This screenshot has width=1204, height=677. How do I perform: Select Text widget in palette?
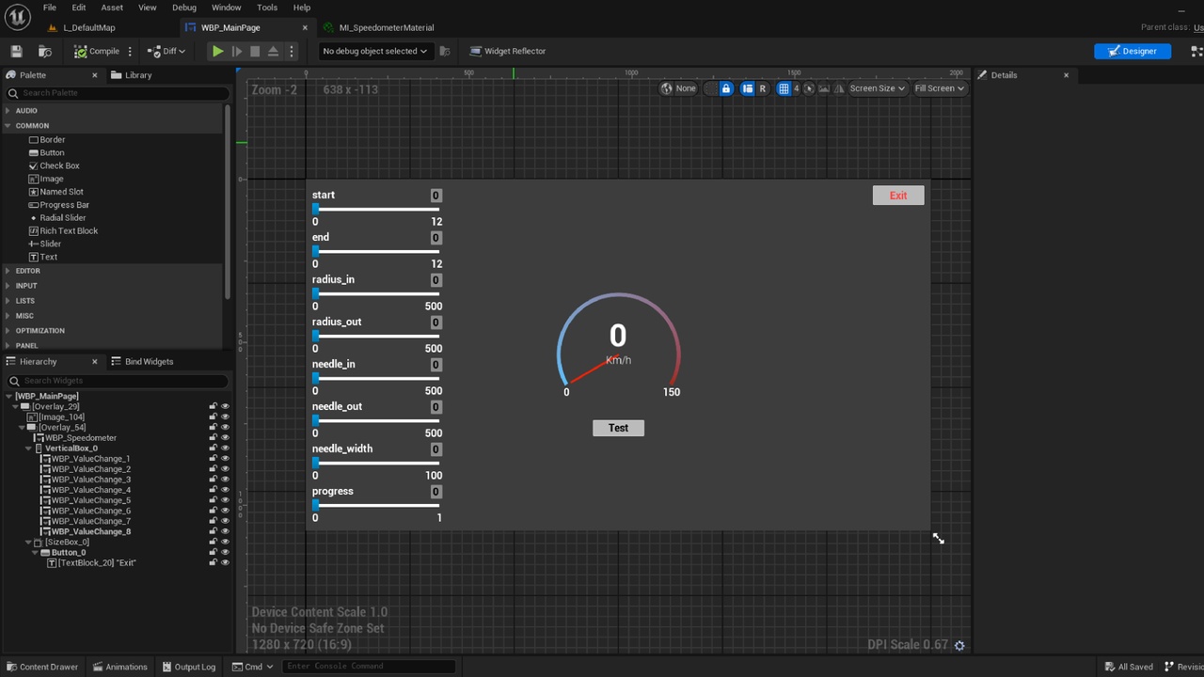(42, 257)
